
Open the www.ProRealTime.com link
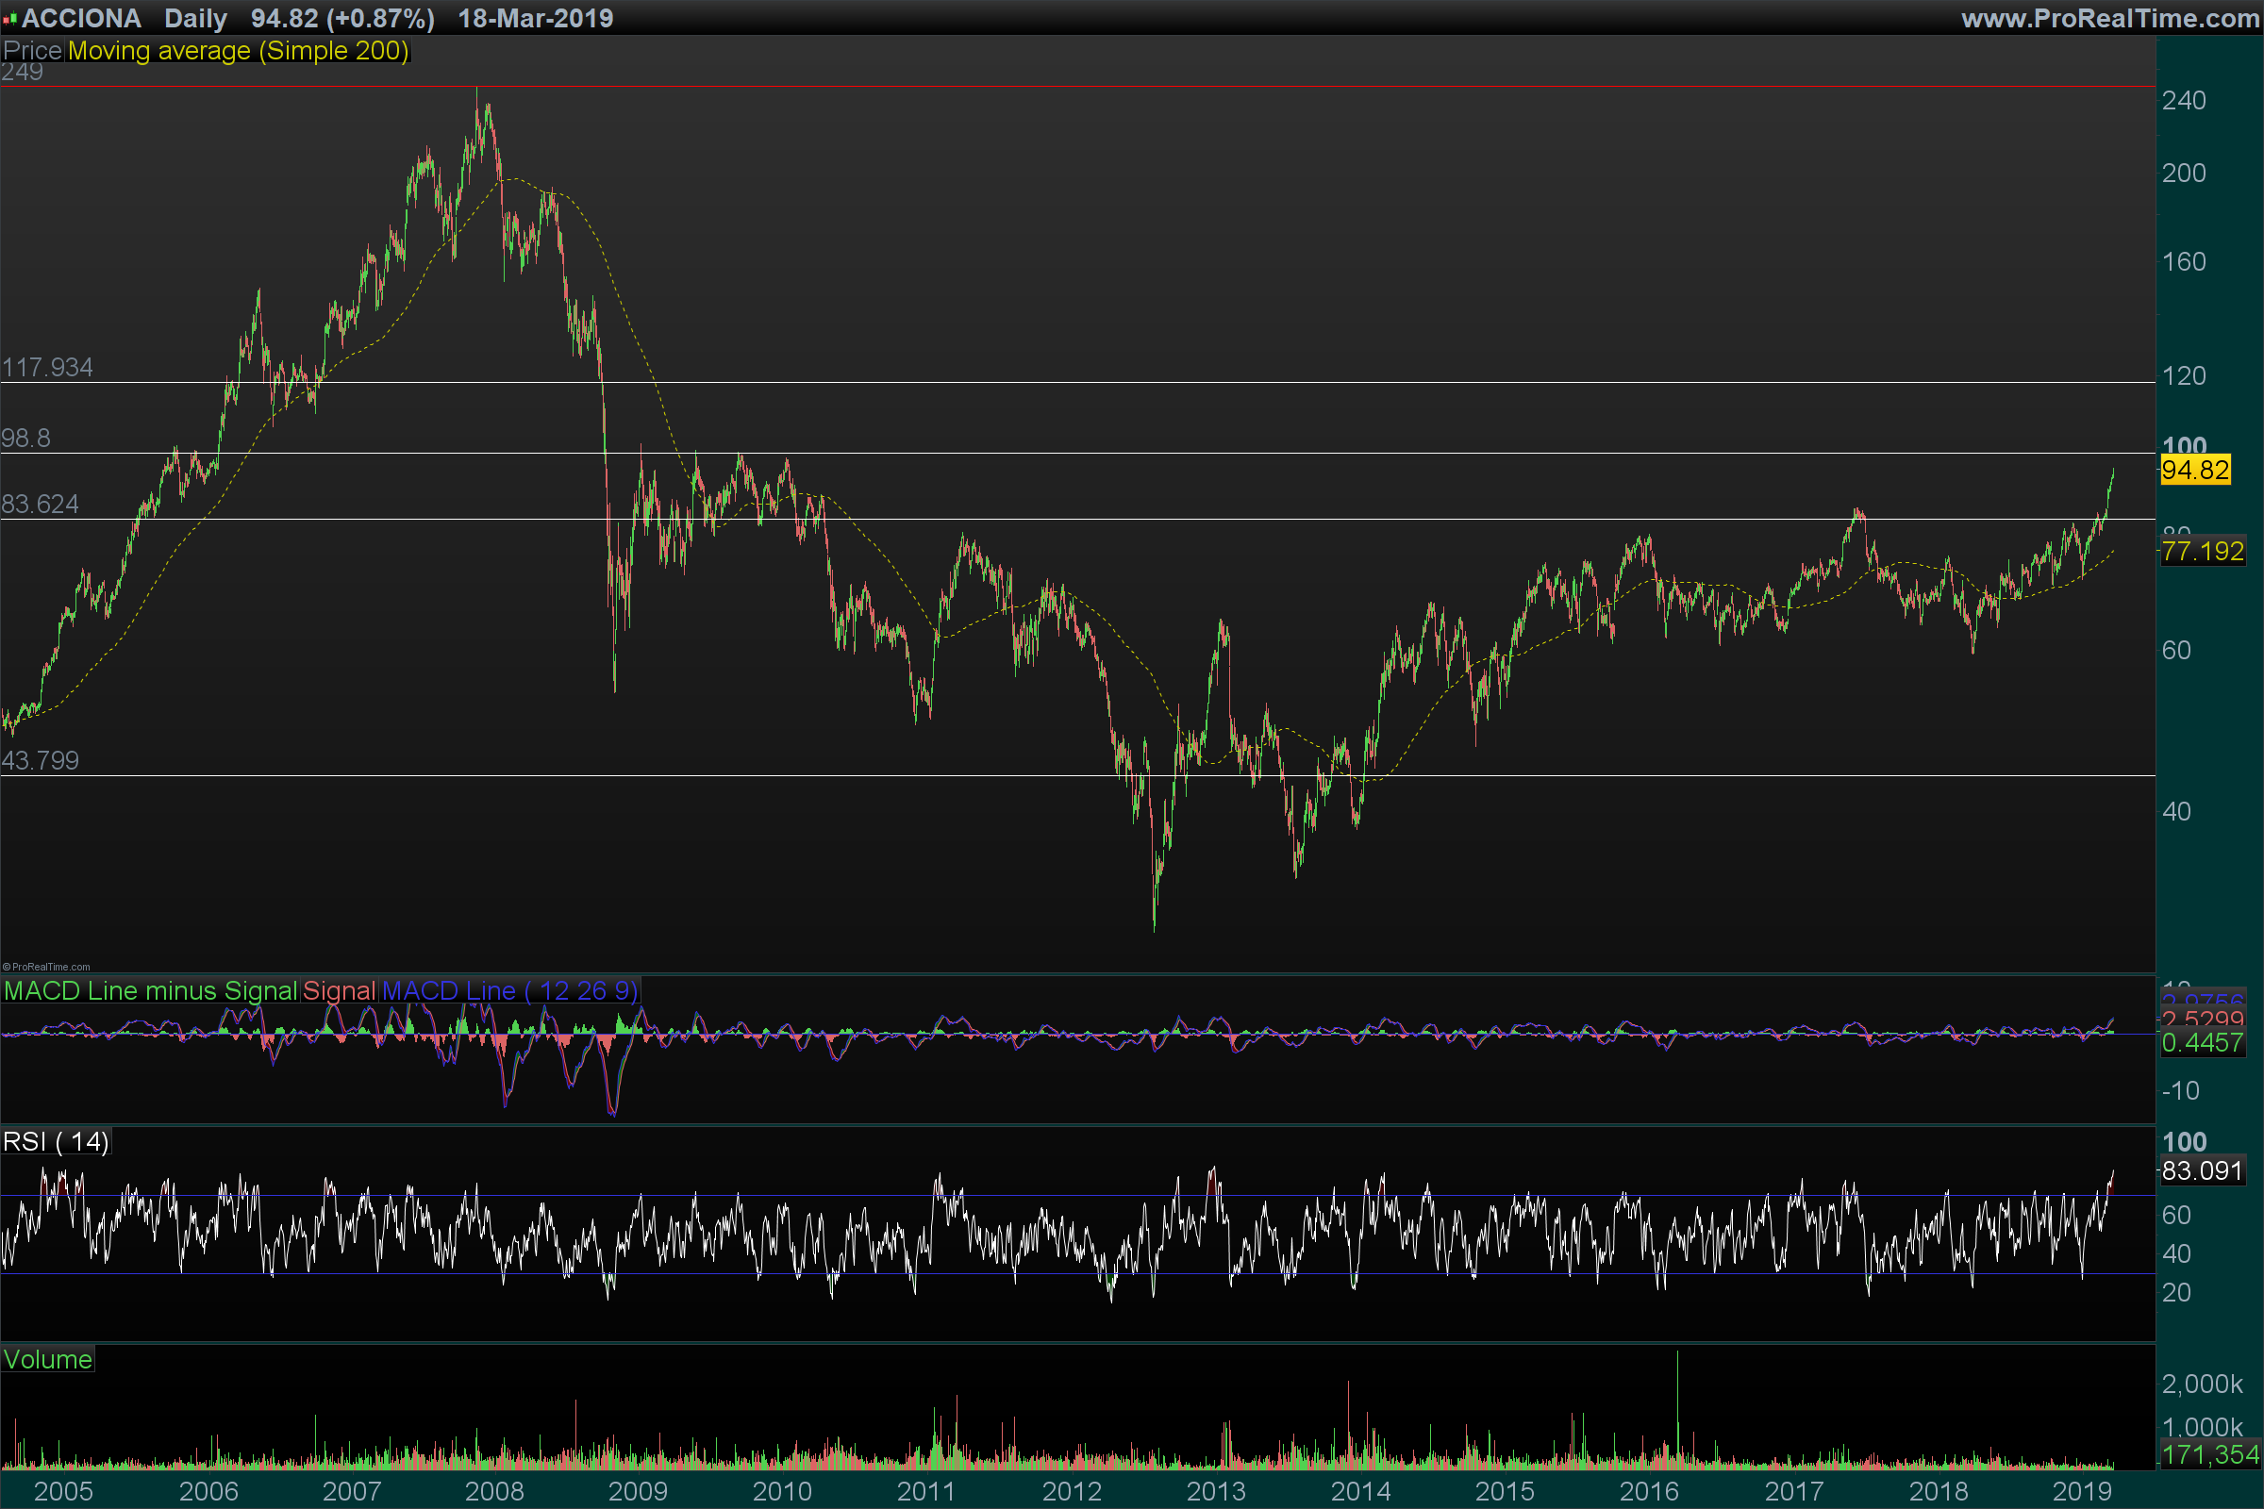2110,18
